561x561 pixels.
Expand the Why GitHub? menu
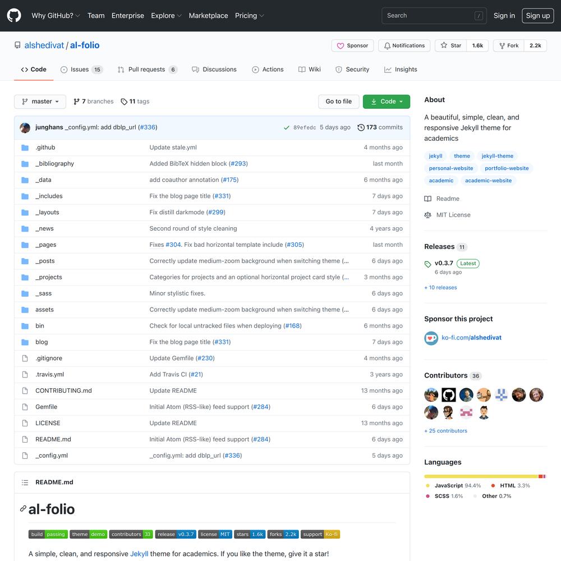tap(56, 16)
